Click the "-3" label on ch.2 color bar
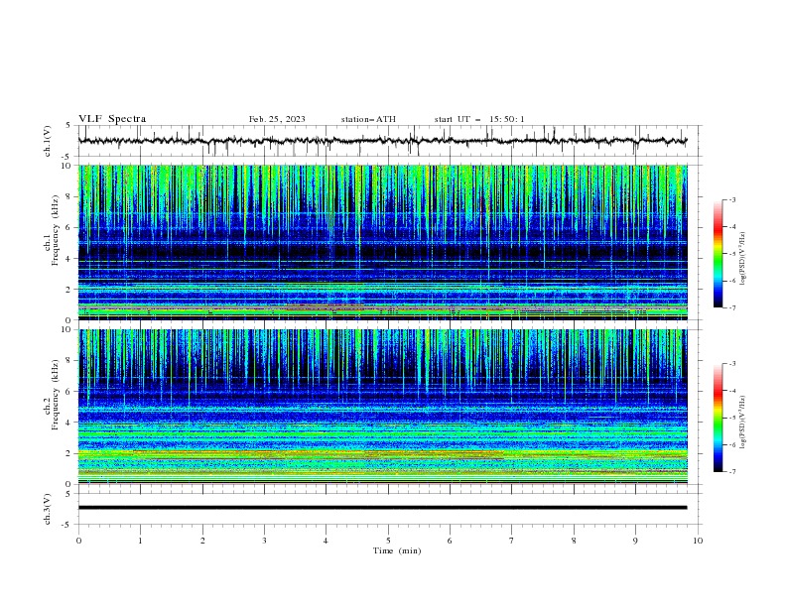This screenshot has width=786, height=607. click(x=732, y=364)
